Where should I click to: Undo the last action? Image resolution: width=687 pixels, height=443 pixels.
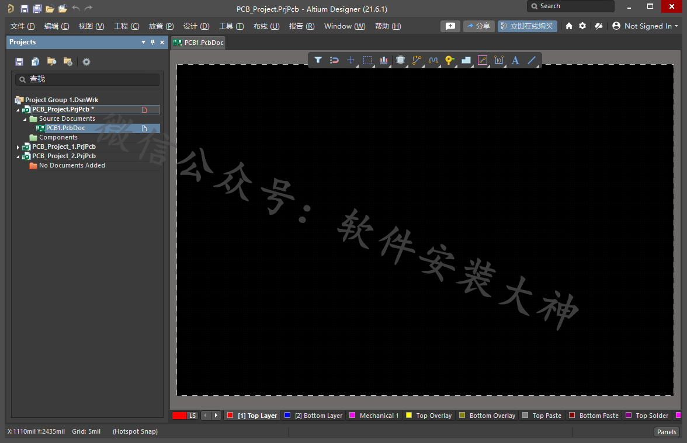[x=76, y=8]
